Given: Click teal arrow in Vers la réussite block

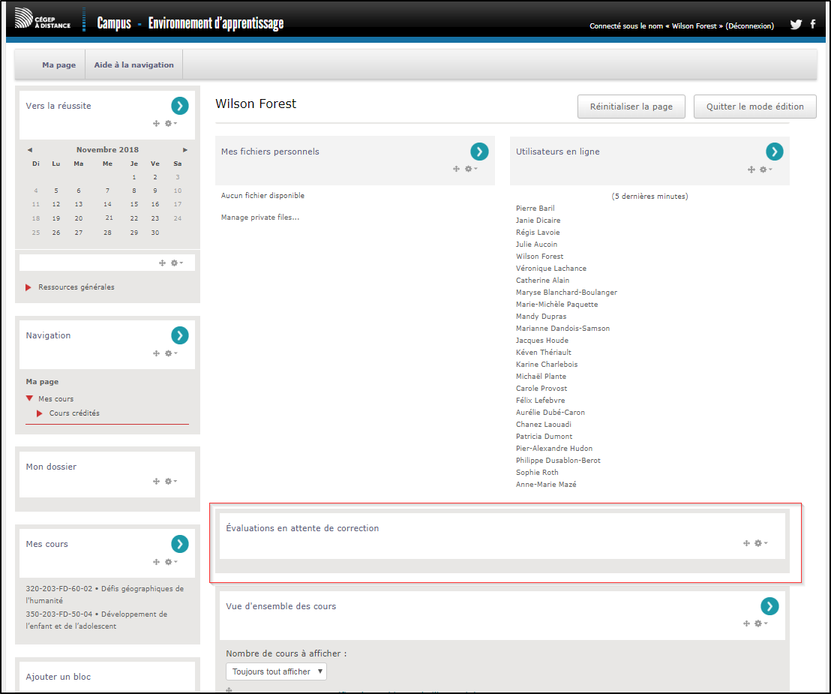Looking at the screenshot, I should click(x=179, y=106).
